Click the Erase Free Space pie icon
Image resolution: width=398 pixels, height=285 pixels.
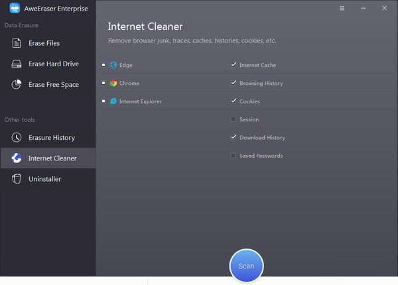(x=17, y=84)
